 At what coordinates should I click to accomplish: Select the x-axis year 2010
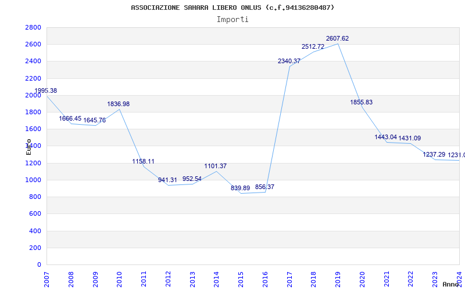pyautogui.click(x=120, y=280)
